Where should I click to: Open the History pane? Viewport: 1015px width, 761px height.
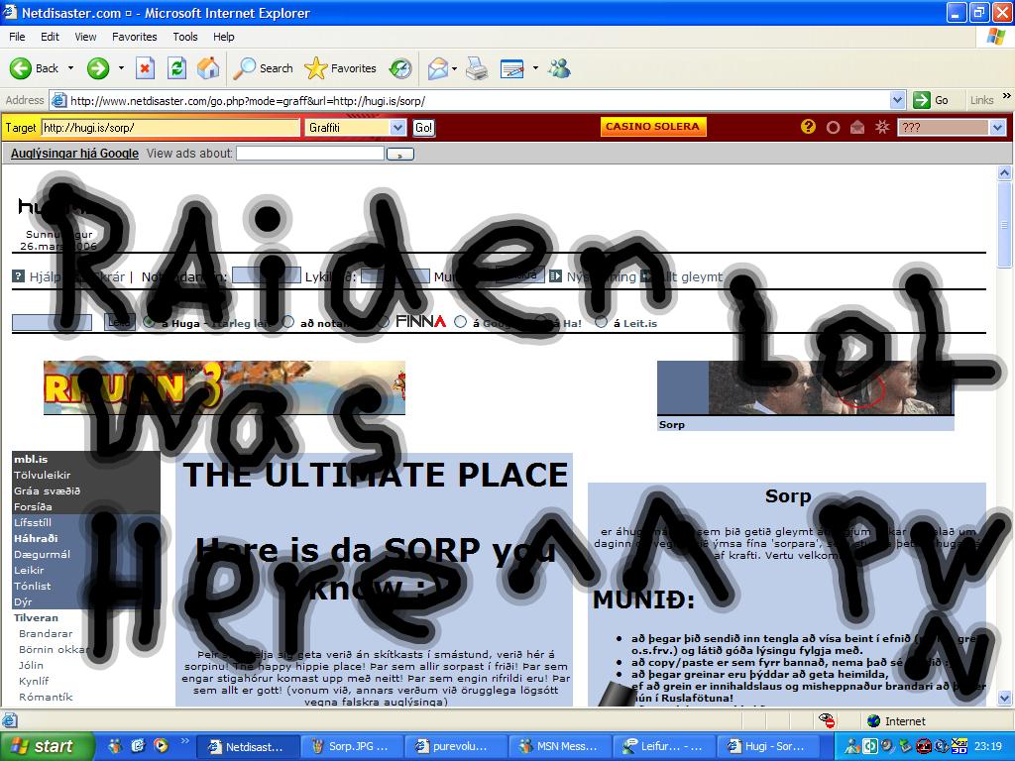[400, 68]
